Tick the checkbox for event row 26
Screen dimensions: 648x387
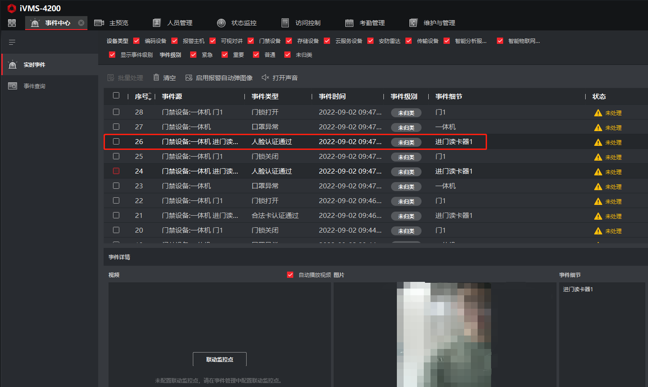pyautogui.click(x=116, y=141)
